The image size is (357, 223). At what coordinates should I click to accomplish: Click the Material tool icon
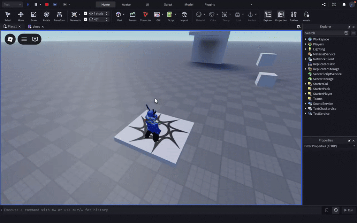pos(199,15)
